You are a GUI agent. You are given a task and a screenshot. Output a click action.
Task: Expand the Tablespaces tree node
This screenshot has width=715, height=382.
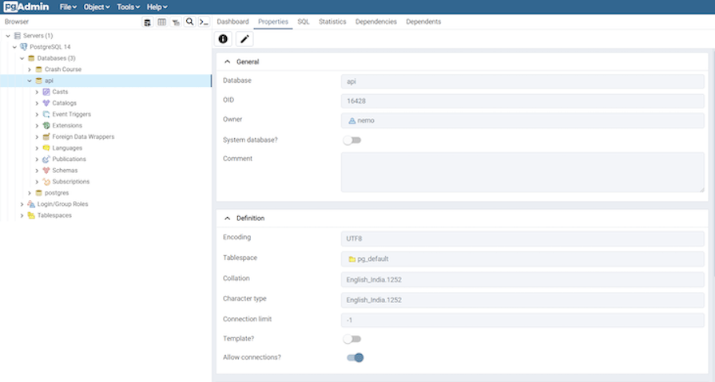point(22,215)
